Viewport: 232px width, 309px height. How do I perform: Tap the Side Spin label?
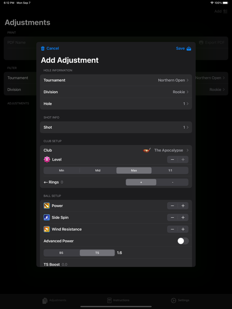pos(60,218)
